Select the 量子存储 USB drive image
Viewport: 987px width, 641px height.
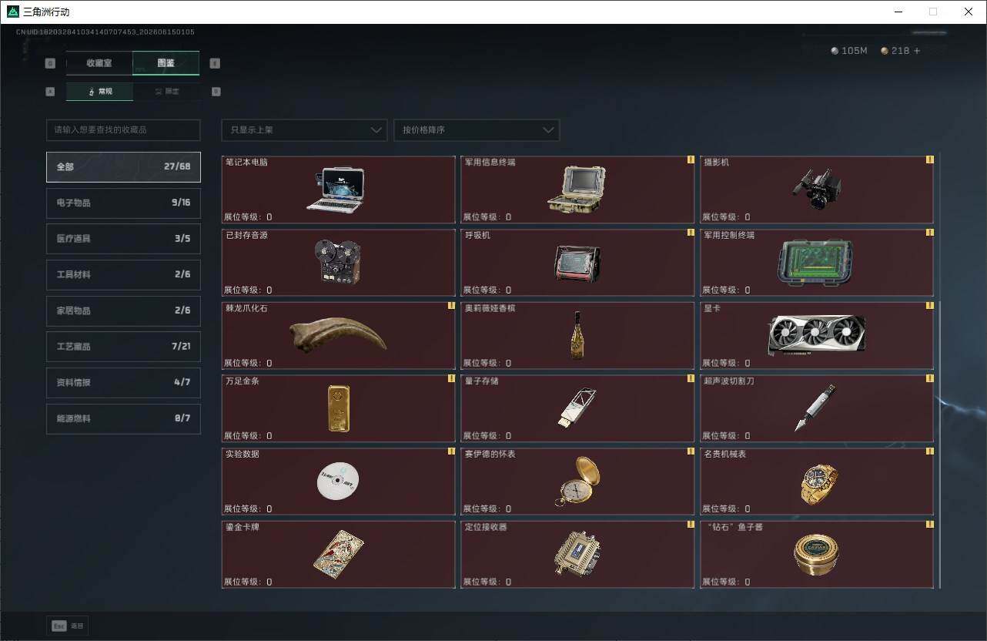[x=577, y=408]
